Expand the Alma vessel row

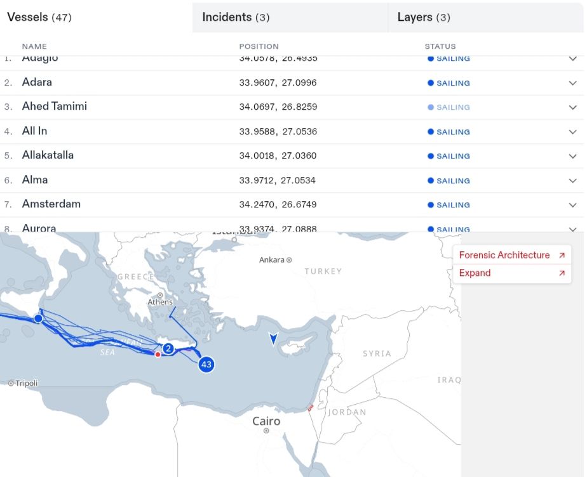click(x=573, y=181)
